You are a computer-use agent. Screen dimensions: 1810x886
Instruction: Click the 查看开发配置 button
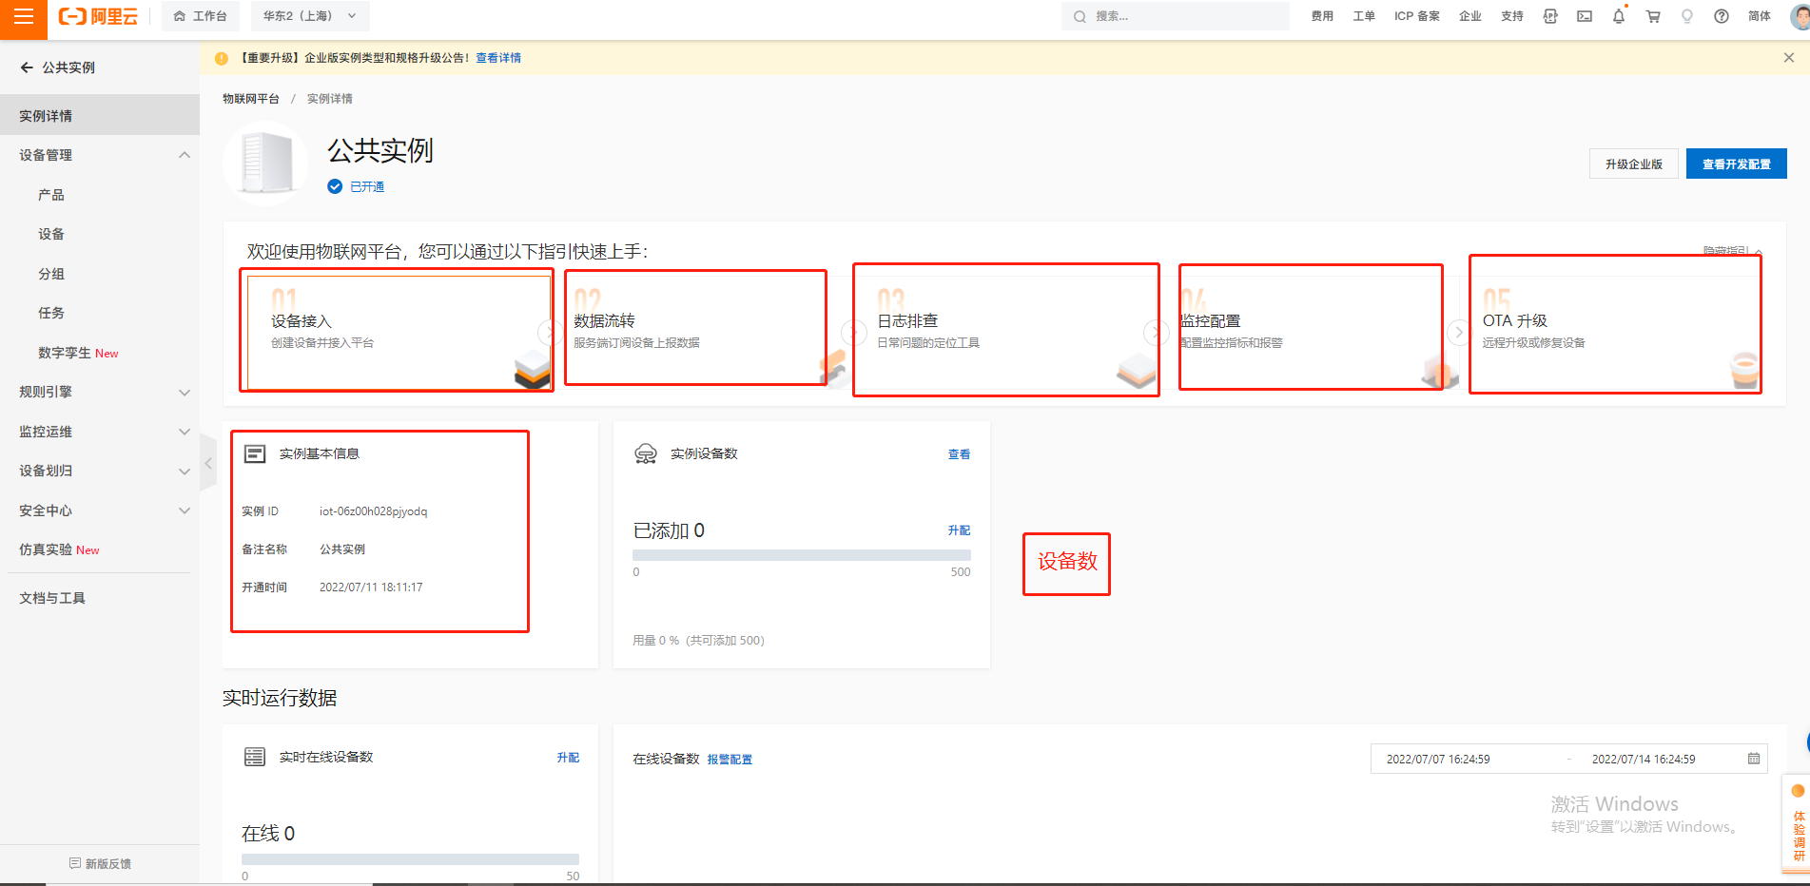tap(1736, 164)
